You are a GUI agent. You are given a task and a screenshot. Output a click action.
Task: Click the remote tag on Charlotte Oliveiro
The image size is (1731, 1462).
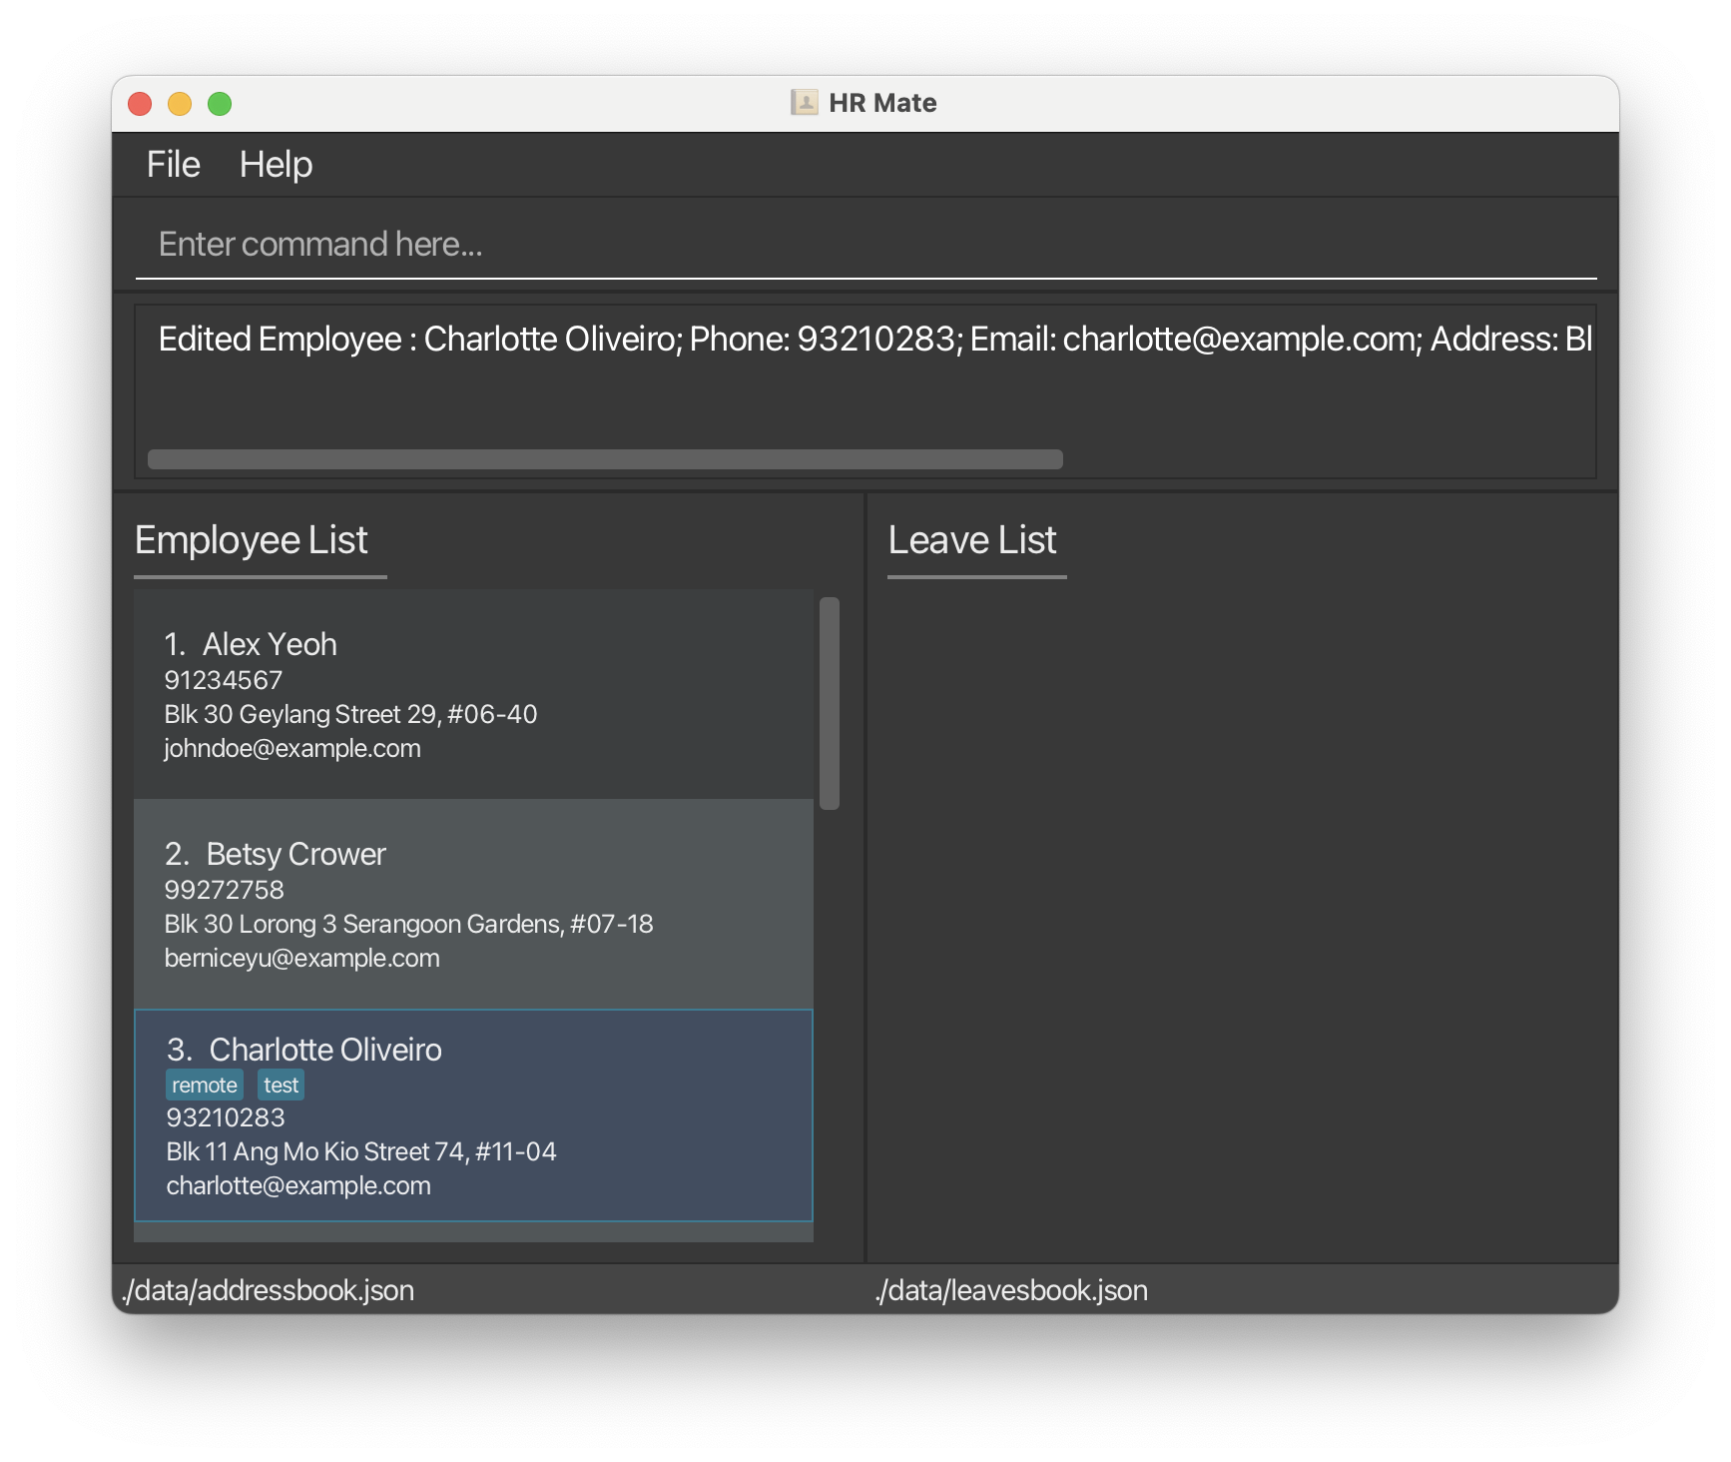tap(205, 1086)
